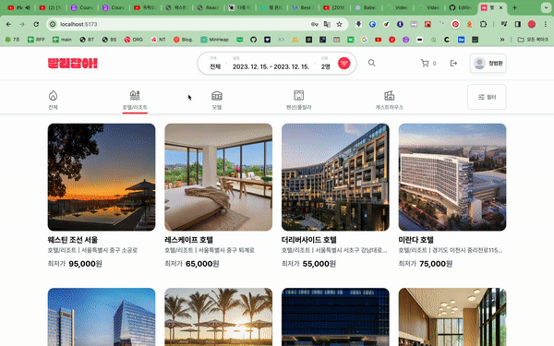
Task: Open the translate page icon
Action: point(327,24)
